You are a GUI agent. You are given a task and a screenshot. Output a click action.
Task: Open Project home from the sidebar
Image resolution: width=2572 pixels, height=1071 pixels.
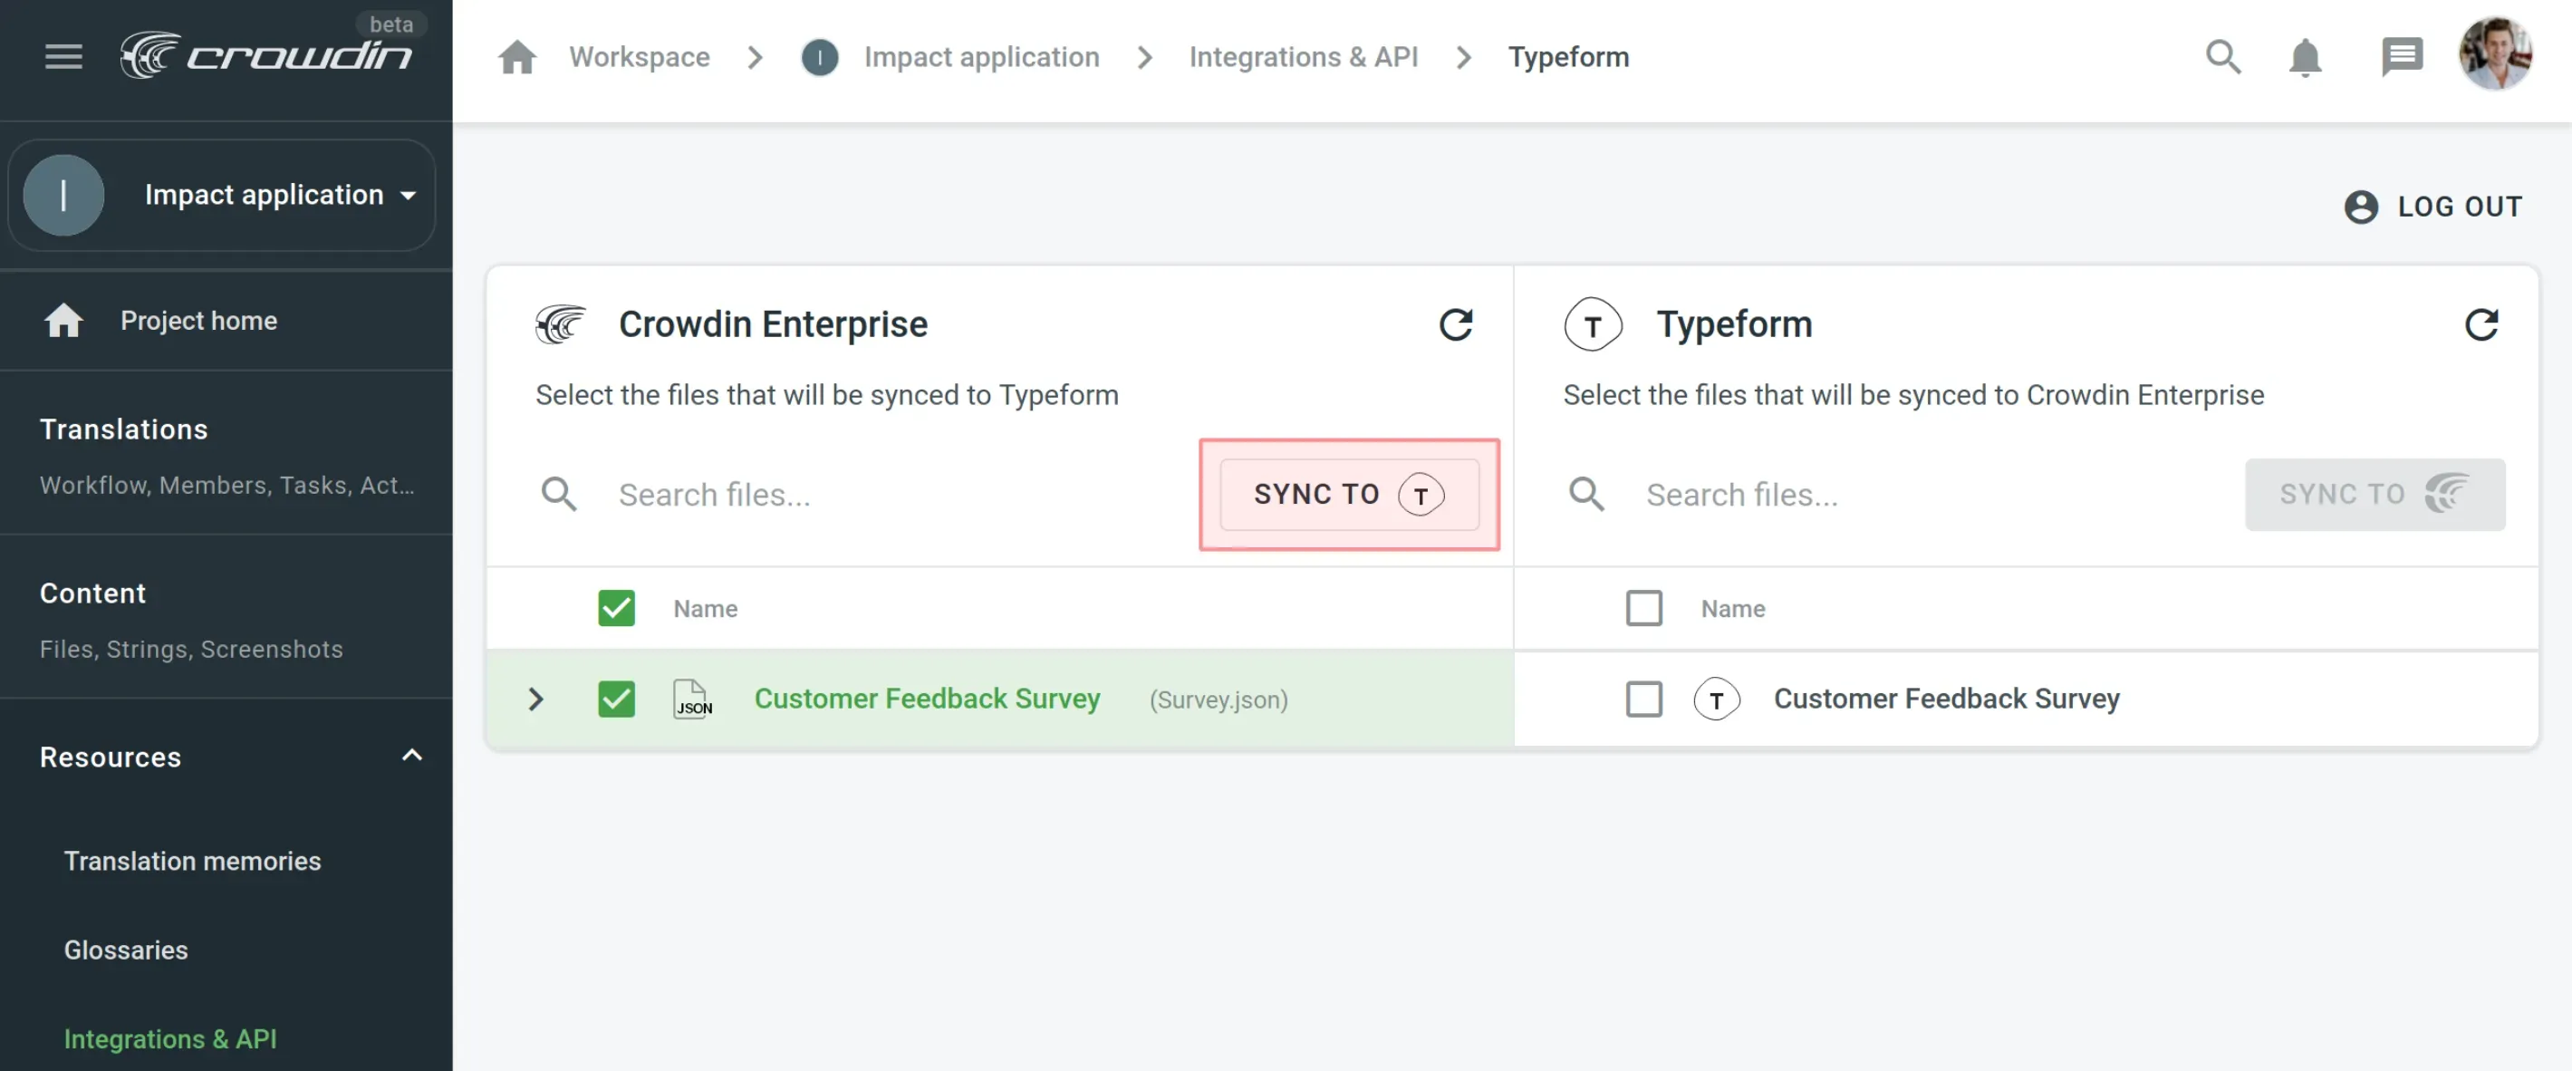(x=198, y=321)
